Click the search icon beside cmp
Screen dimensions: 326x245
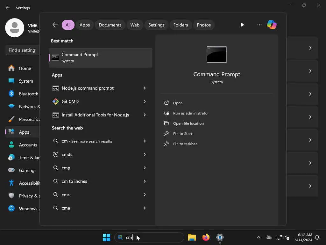pos(55,168)
